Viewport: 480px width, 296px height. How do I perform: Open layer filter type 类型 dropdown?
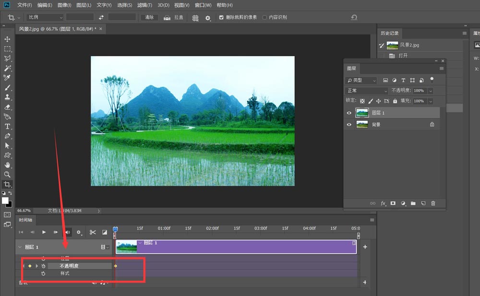(361, 80)
